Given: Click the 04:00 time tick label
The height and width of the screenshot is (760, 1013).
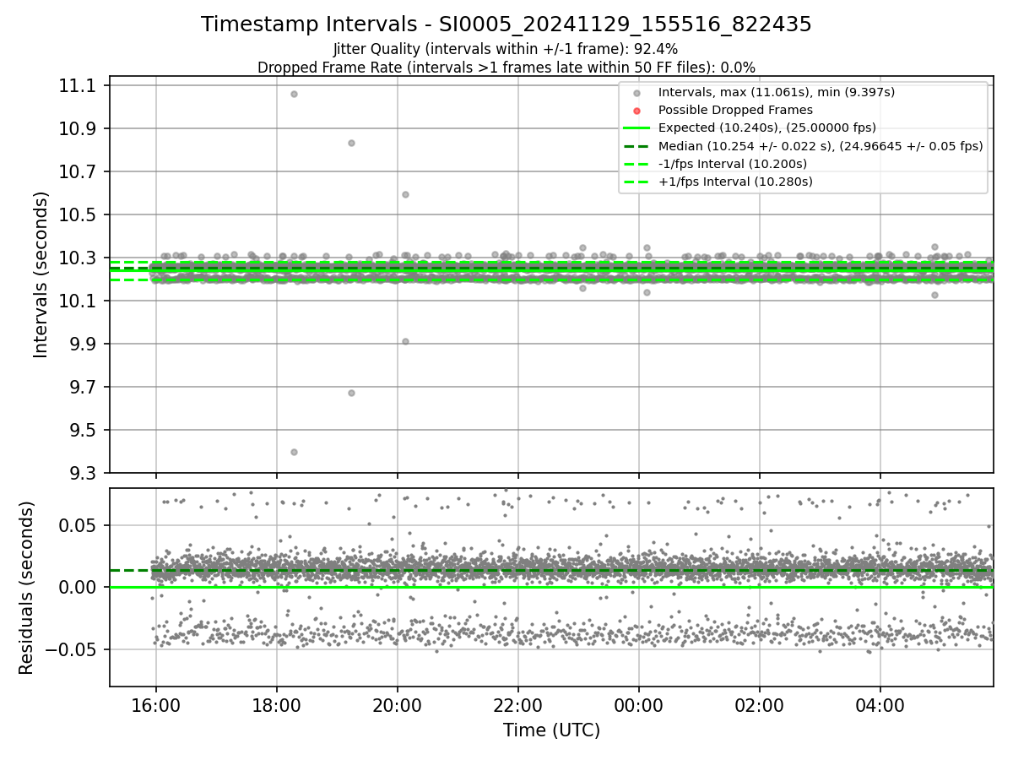Looking at the screenshot, I should pos(880,704).
